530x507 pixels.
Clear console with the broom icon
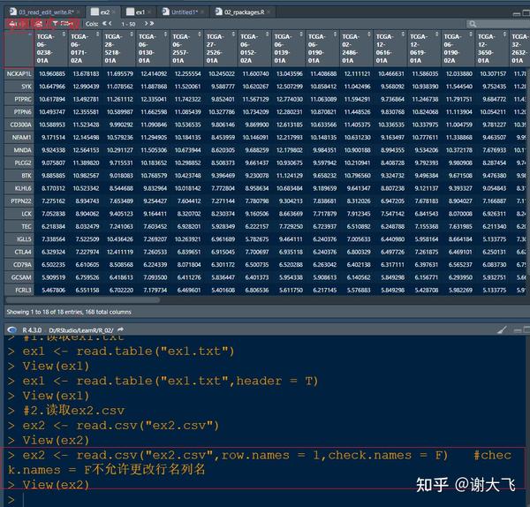(x=502, y=329)
